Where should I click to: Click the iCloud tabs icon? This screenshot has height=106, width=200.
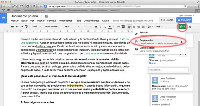15,6
